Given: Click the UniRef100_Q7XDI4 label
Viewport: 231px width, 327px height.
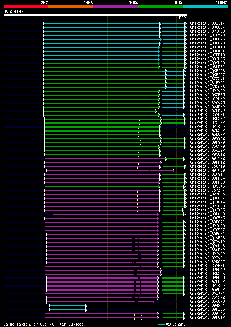Looking at the screenshot, I should pyautogui.click(x=207, y=202).
